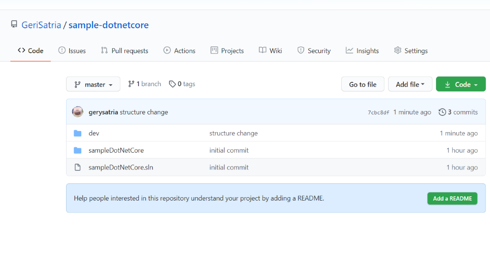Click the dev folder icon

(x=78, y=133)
